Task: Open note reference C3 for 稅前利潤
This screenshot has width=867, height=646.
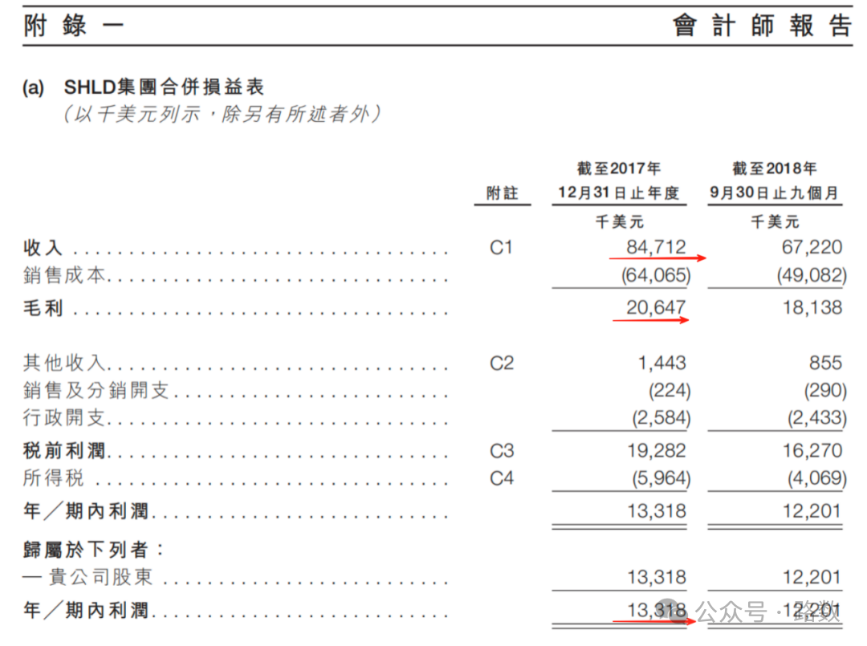Action: [x=501, y=451]
